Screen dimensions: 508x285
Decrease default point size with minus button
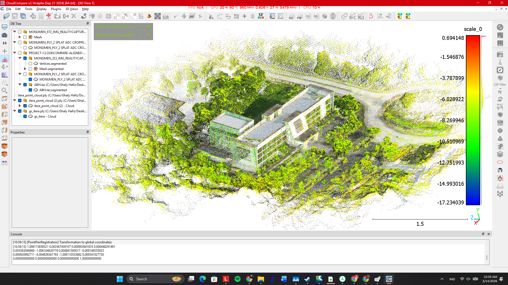click(x=140, y=27)
